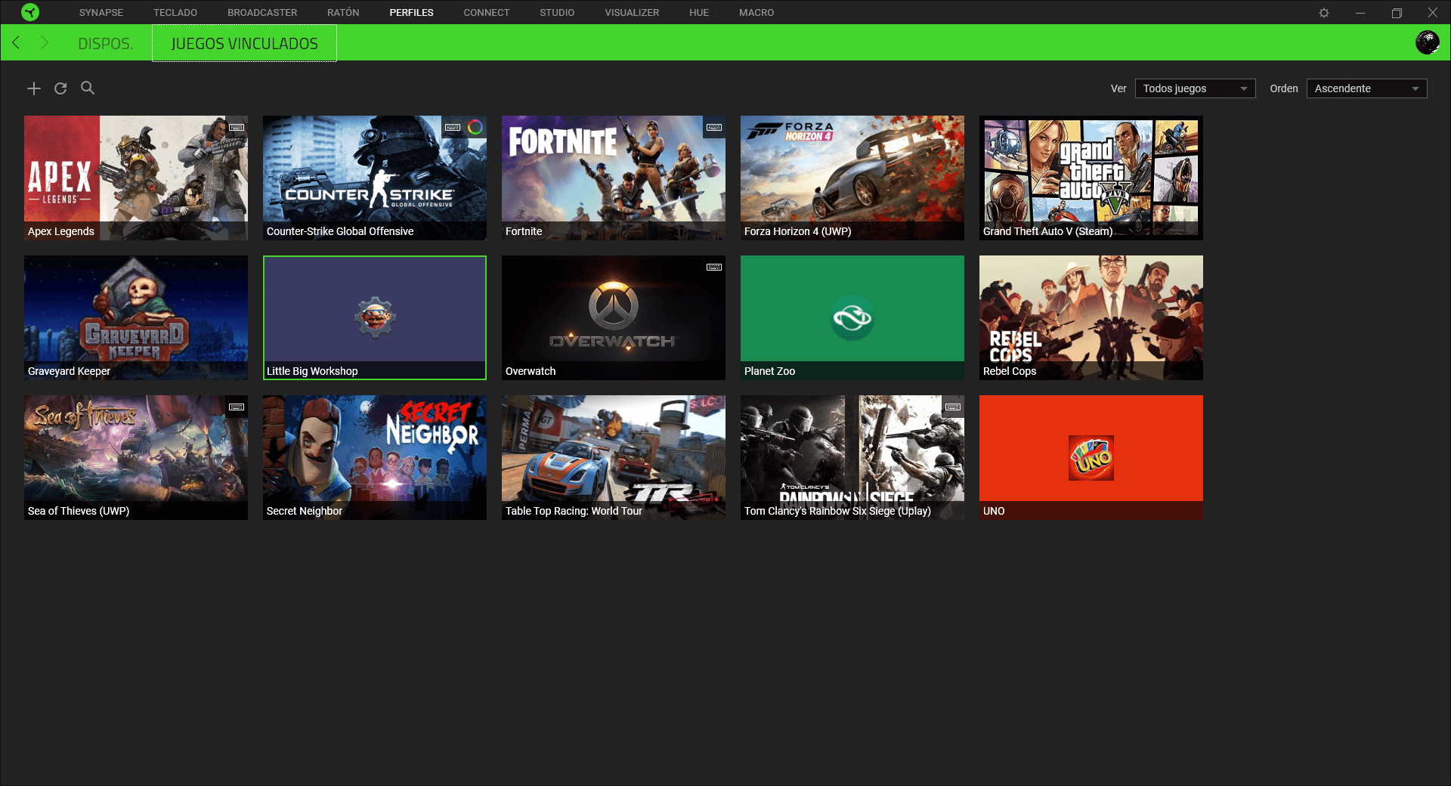Screen dimensions: 1451x786
Task: Minimize the Razer Synapse window
Action: pos(1360,13)
